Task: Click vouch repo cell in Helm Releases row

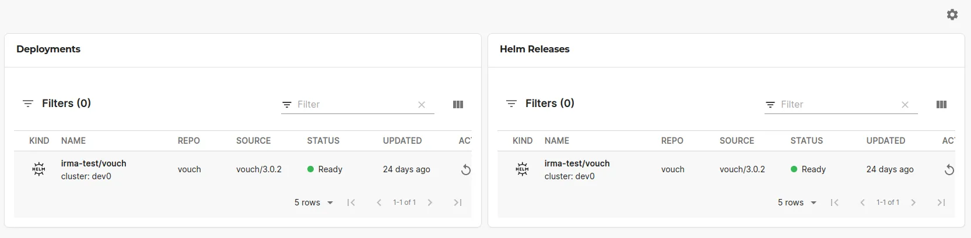Action: tap(672, 169)
